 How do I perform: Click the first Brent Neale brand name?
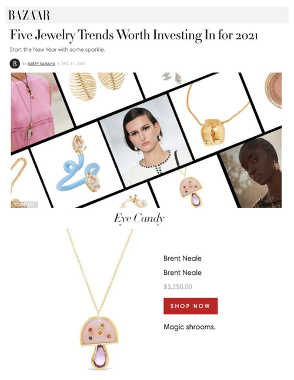[x=182, y=258]
